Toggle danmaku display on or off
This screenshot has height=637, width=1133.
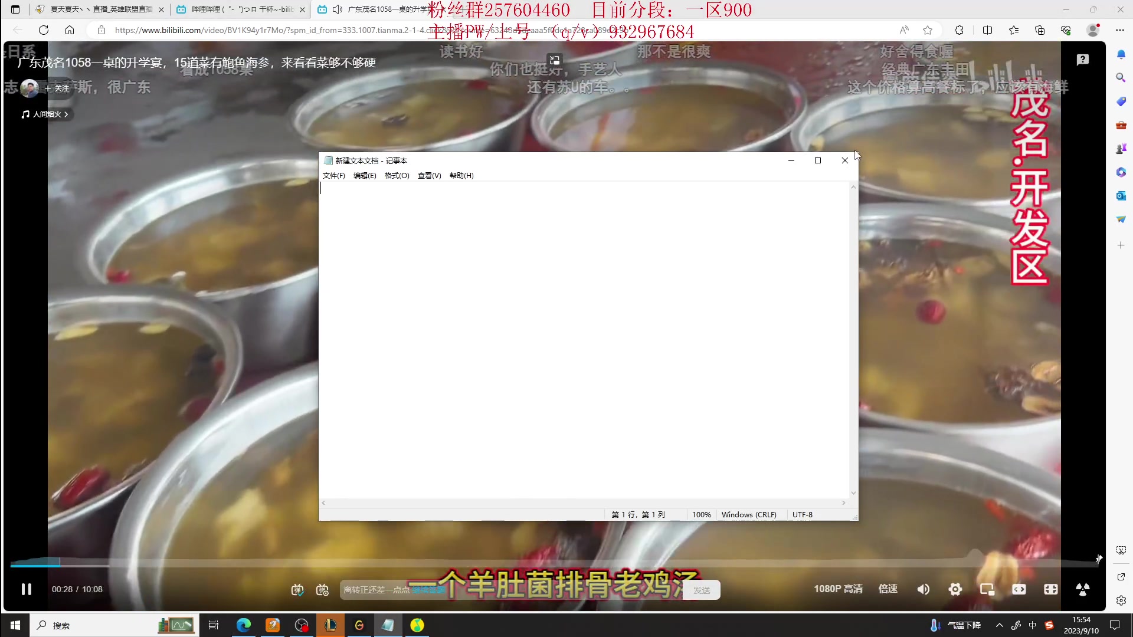click(297, 590)
